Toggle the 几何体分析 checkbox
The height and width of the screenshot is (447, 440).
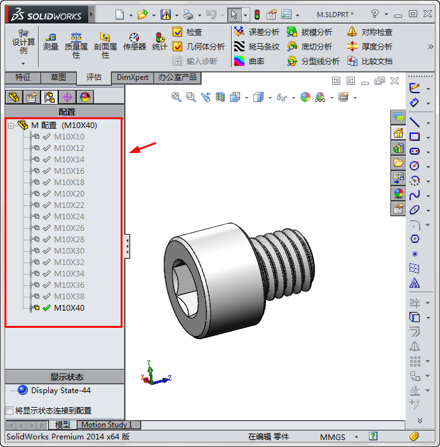(x=178, y=46)
